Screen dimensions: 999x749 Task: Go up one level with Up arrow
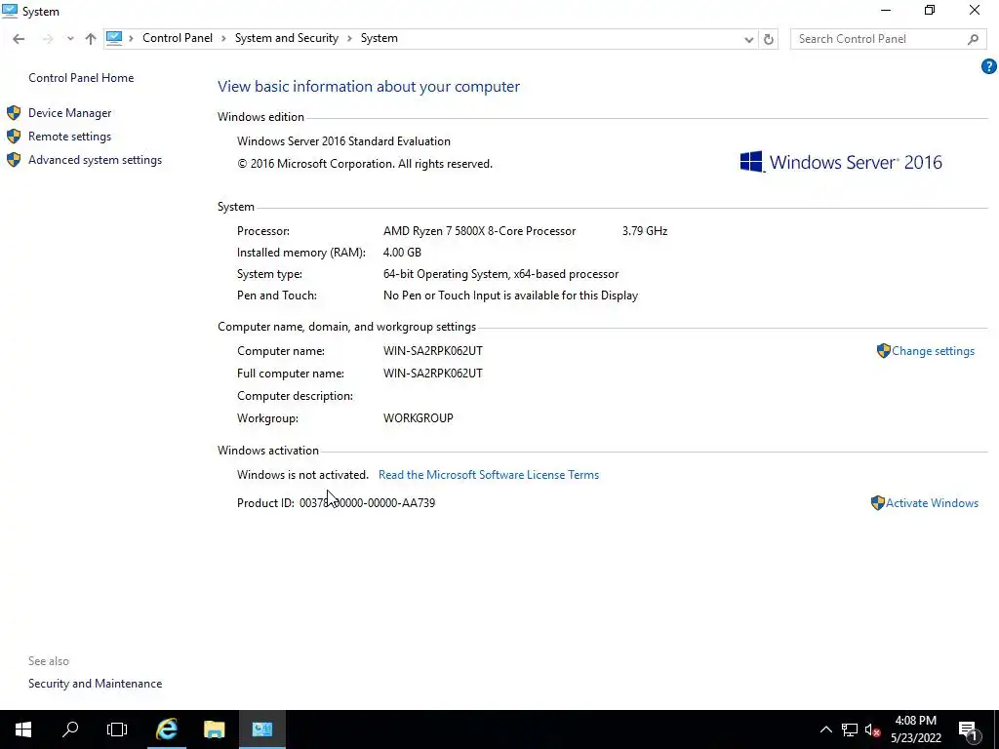coord(91,39)
